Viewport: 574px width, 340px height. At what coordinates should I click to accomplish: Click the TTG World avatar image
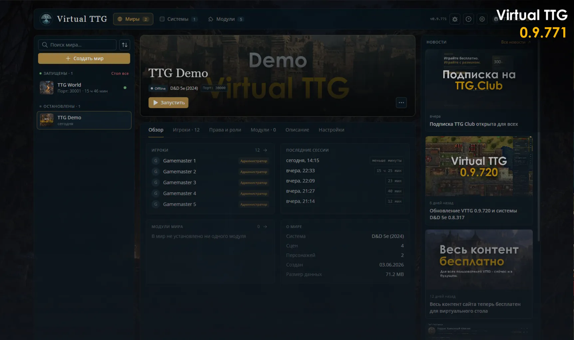click(47, 88)
